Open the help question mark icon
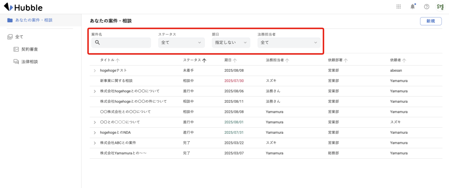449x188 pixels. [426, 7]
